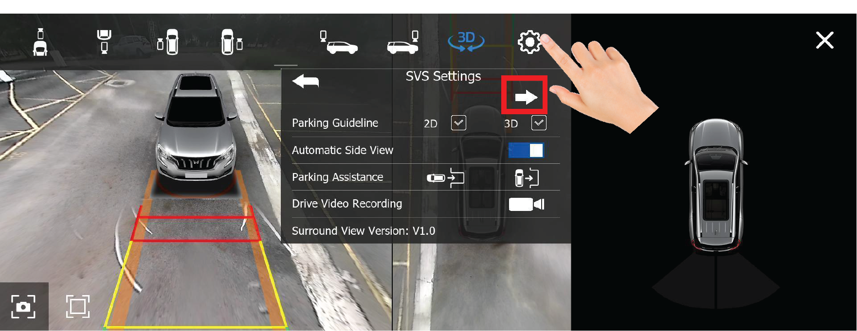Image resolution: width=857 pixels, height=331 pixels.
Task: Start Drive Video Recording
Action: (x=526, y=204)
